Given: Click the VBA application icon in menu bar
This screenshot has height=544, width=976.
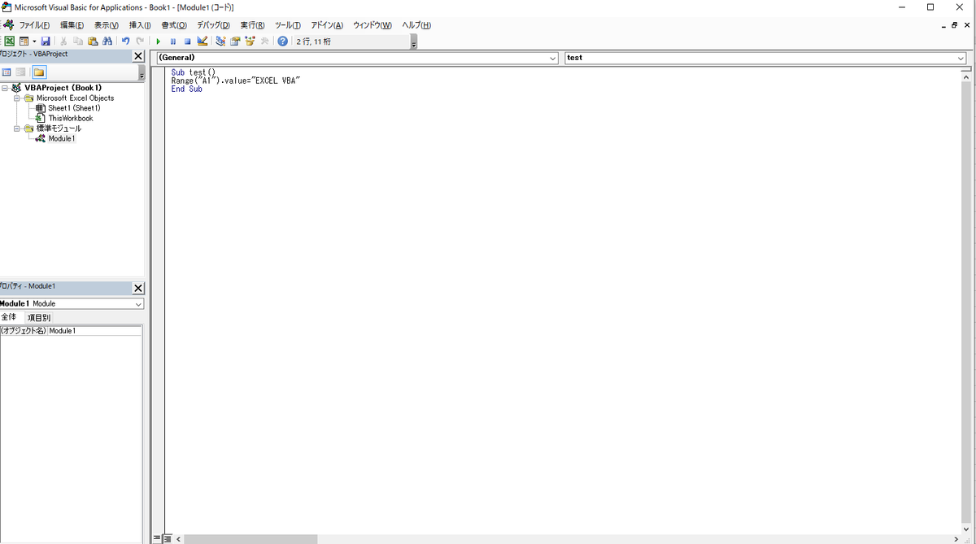Looking at the screenshot, I should [8, 25].
